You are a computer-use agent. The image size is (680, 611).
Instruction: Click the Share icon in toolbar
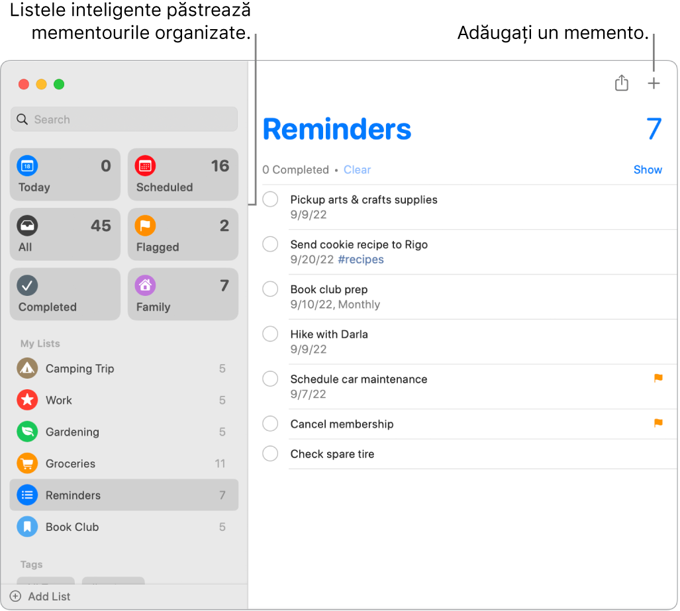point(621,83)
